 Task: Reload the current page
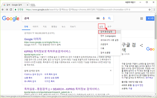(11, 10)
